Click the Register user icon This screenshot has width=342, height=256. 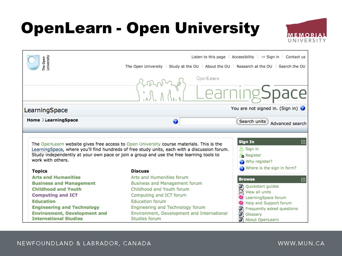coord(242,155)
